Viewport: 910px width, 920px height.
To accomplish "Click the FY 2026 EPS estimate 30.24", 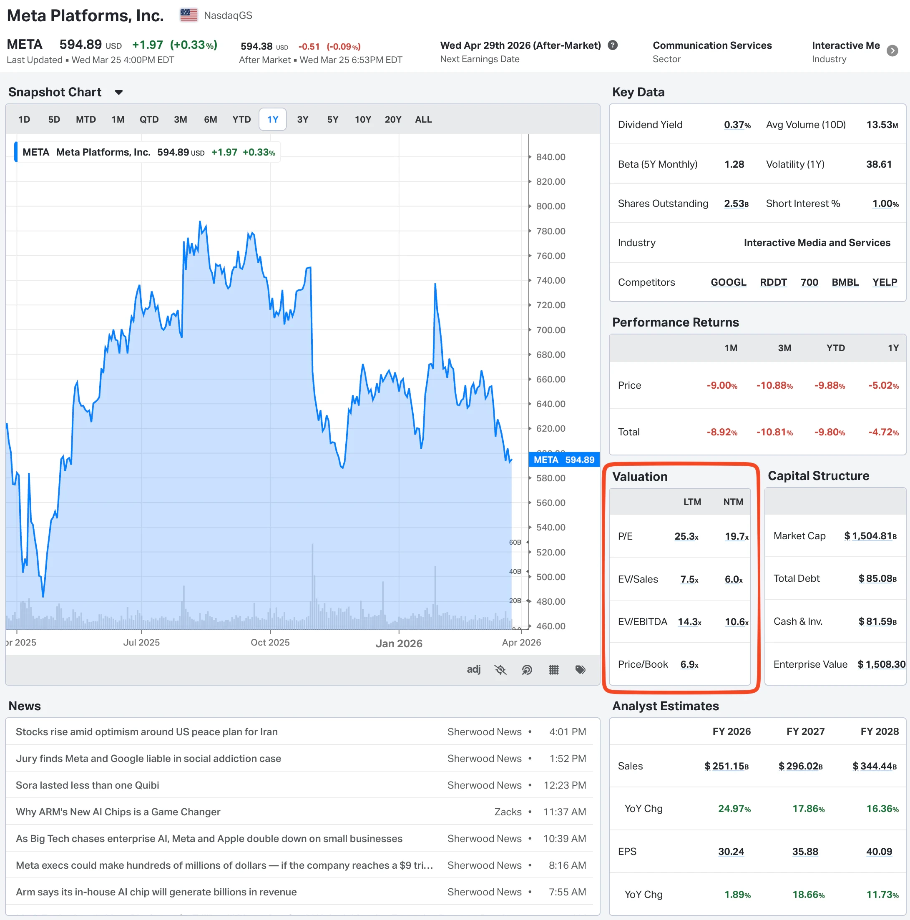I will [x=731, y=851].
